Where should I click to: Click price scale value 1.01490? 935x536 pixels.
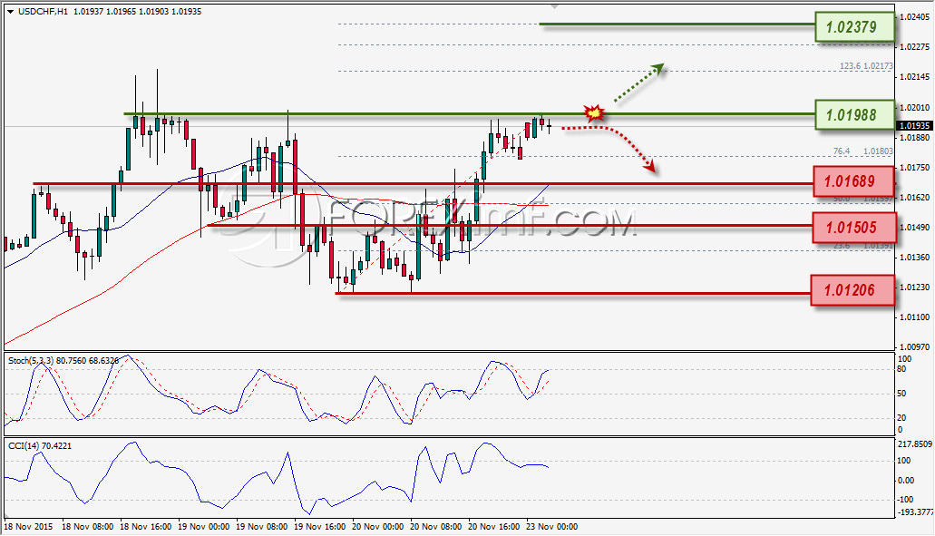coord(915,227)
